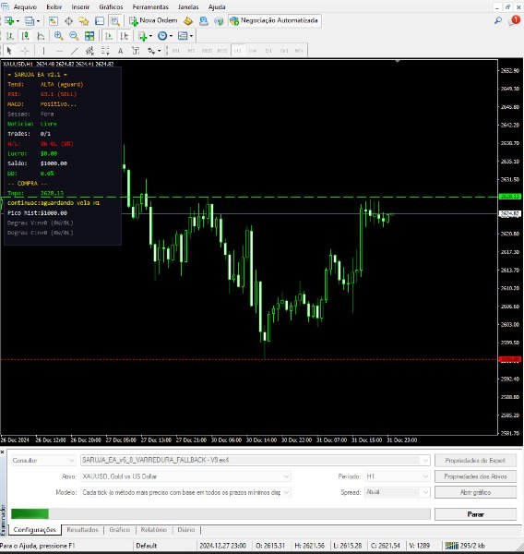Click the green 2628.13 price label
This screenshot has height=554, width=524.
tap(510, 197)
